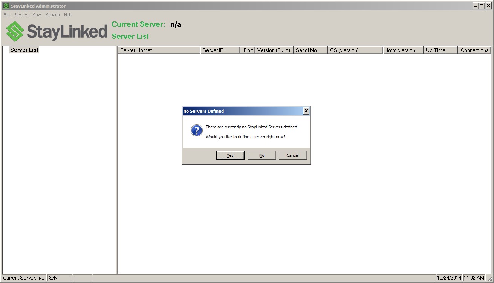Click the Up Time column header
This screenshot has height=283, width=494.
439,50
